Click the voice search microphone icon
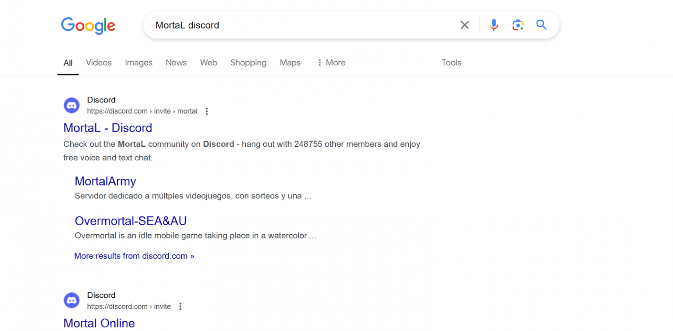 [x=494, y=25]
